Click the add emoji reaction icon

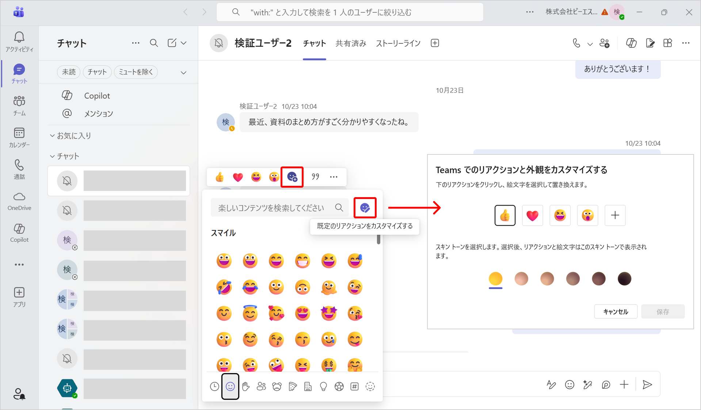(x=292, y=177)
